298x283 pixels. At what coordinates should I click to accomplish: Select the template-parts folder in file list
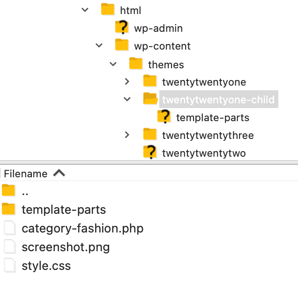[64, 210]
